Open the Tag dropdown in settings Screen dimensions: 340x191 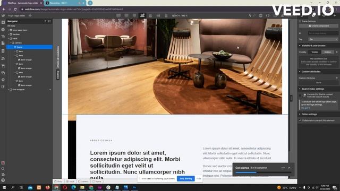[323, 39]
